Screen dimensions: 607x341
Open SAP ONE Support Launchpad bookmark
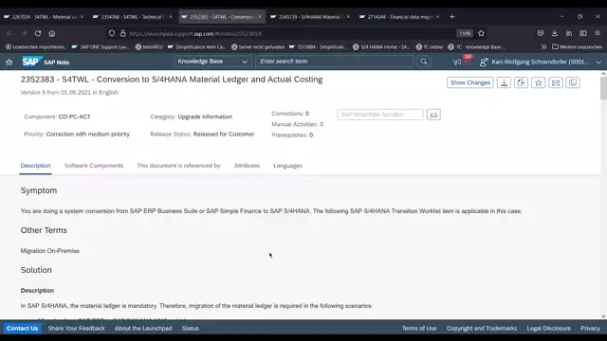point(101,46)
